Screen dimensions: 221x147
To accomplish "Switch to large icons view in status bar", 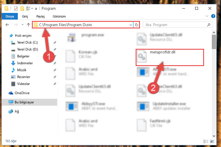I will pos(212,141).
